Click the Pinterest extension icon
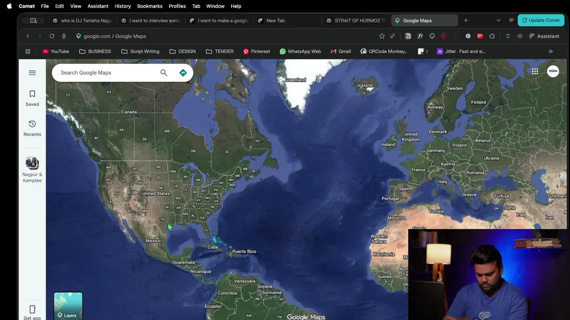Screen dimensions: 570x320 (x=468, y=36)
